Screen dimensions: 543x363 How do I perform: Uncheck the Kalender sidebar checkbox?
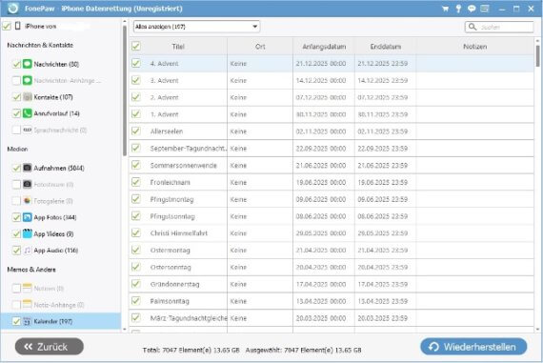pyautogui.click(x=16, y=321)
